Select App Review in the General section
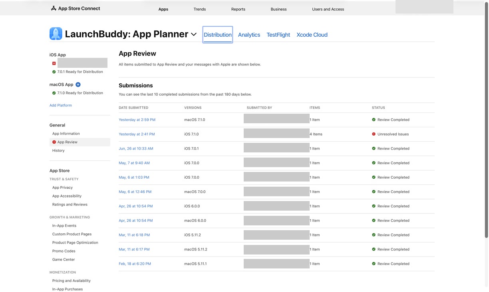Image resolution: width=489 pixels, height=292 pixels. (x=80, y=142)
